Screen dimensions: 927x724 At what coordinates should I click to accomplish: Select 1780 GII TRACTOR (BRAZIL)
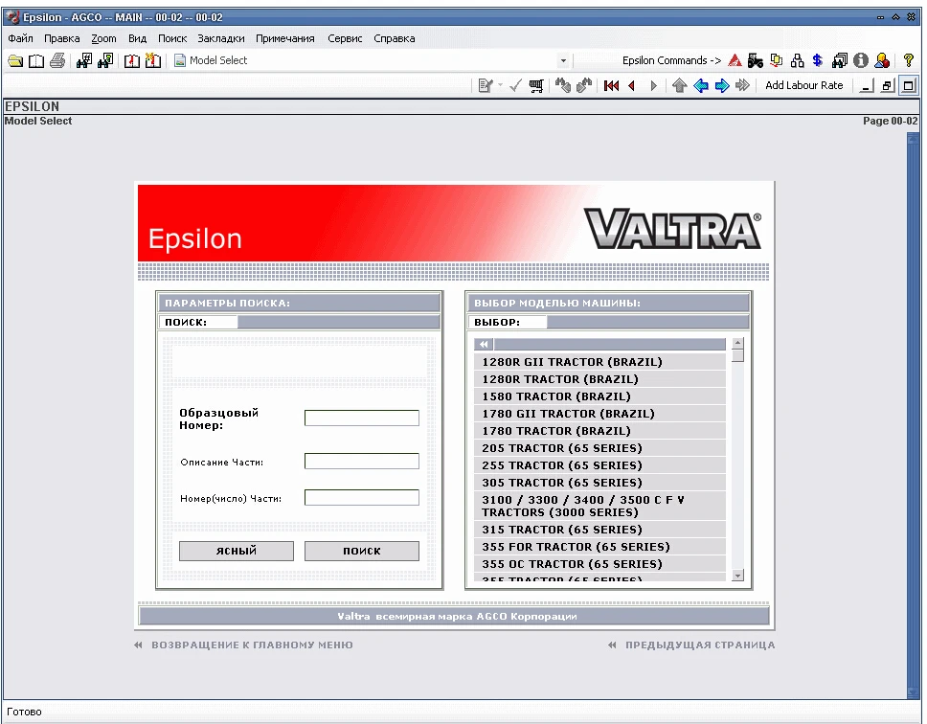600,413
